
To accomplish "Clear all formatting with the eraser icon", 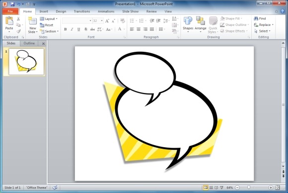I will click(122, 20).
